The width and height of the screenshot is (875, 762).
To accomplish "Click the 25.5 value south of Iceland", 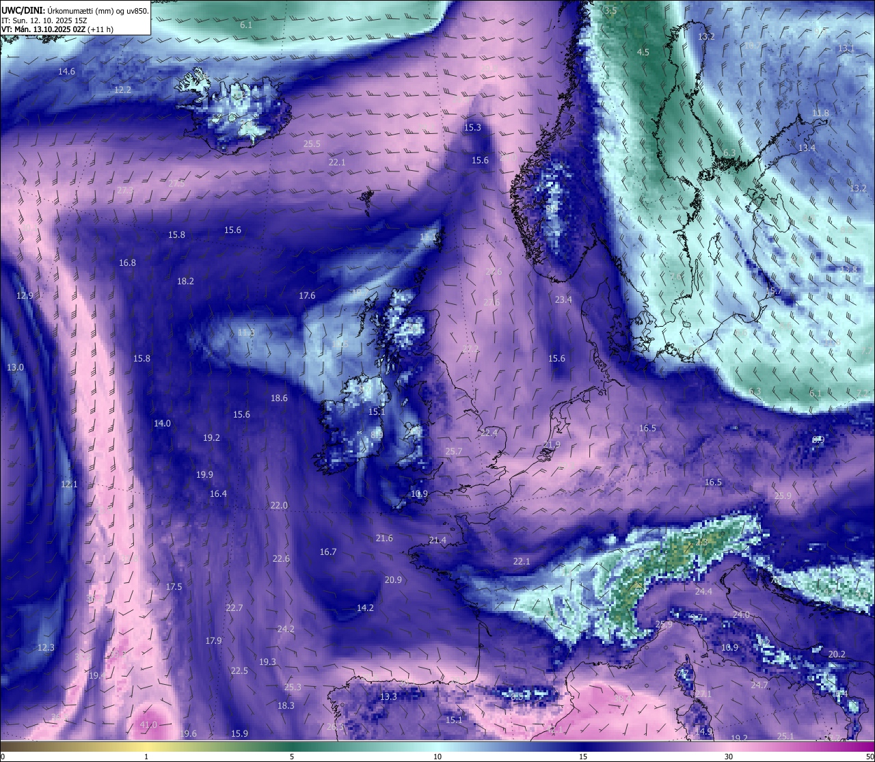I will click(x=312, y=144).
